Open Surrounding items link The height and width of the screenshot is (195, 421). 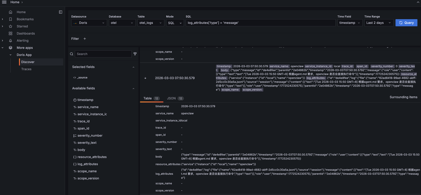pos(403,97)
